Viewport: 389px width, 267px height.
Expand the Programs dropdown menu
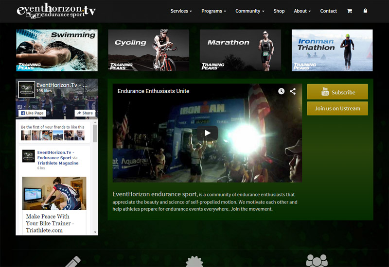pyautogui.click(x=213, y=11)
